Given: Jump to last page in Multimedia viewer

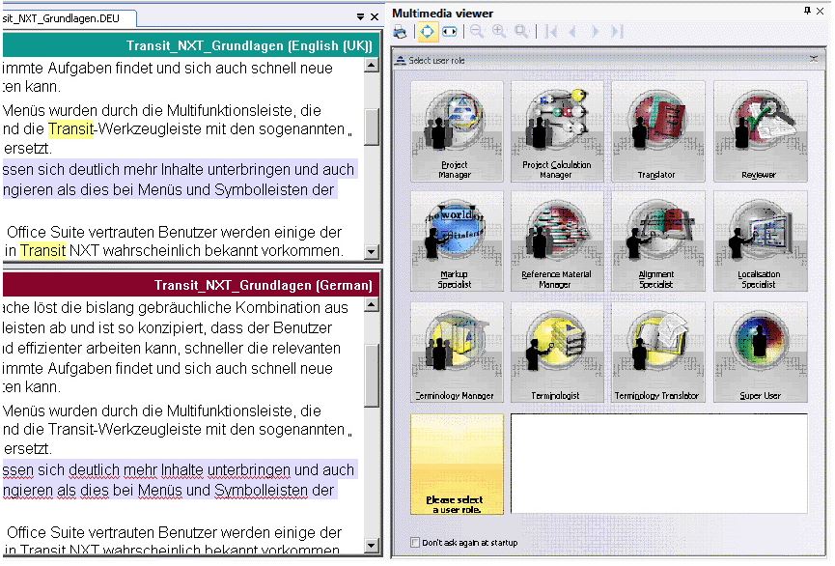Looking at the screenshot, I should 617,32.
